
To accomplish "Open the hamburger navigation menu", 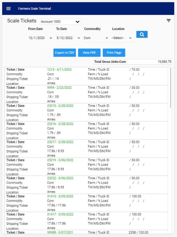I will pos(8,9).
